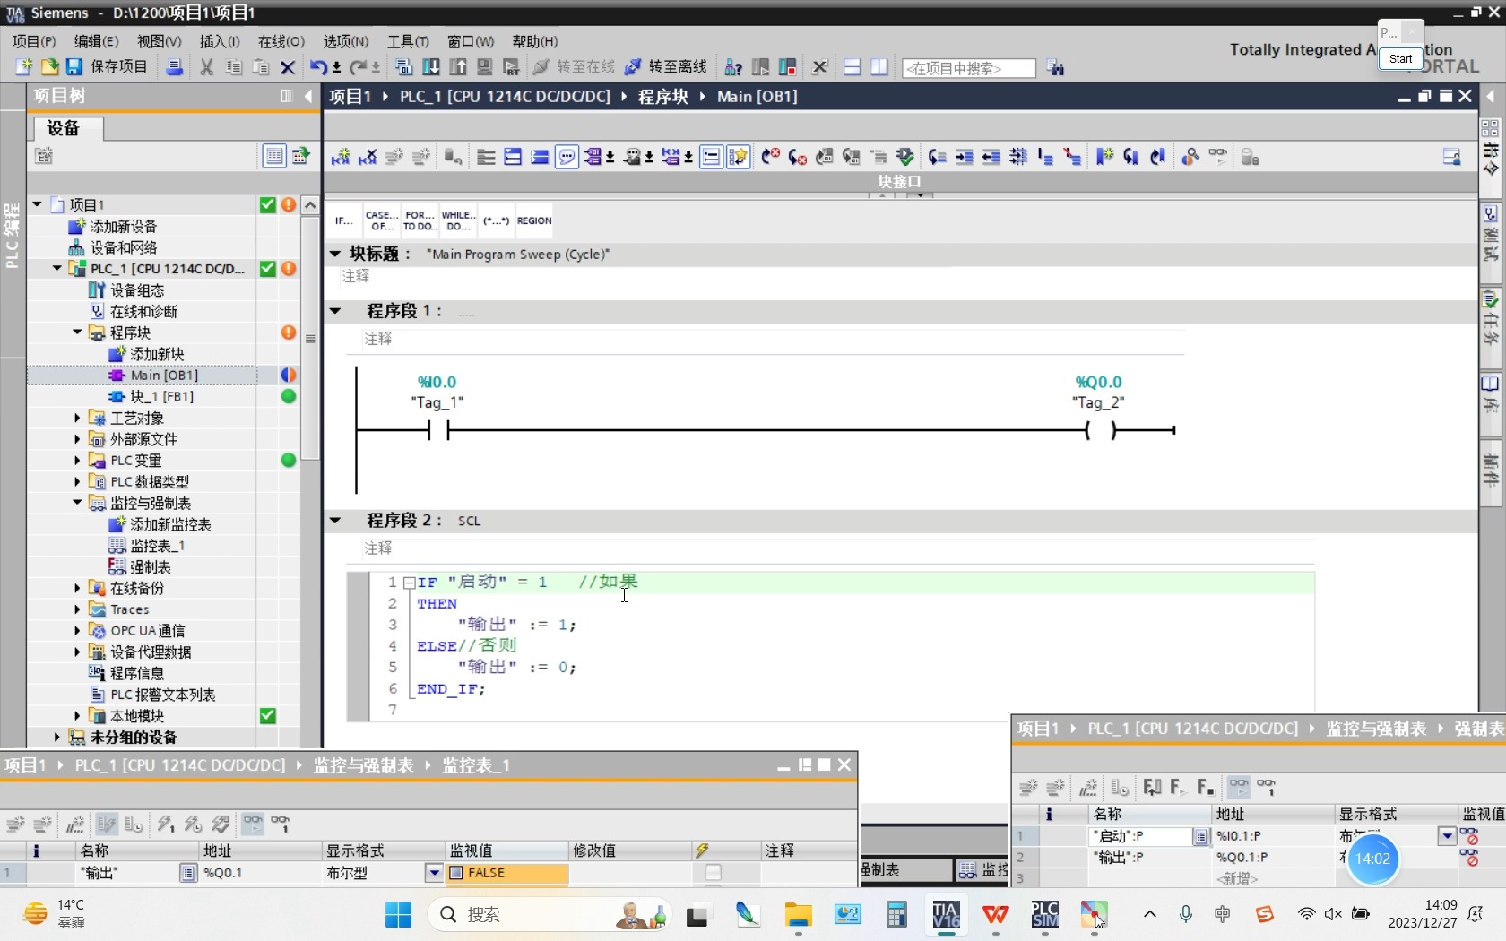Click the set bookmark icon in the editor toolbar
The image size is (1506, 941).
pyautogui.click(x=1104, y=157)
